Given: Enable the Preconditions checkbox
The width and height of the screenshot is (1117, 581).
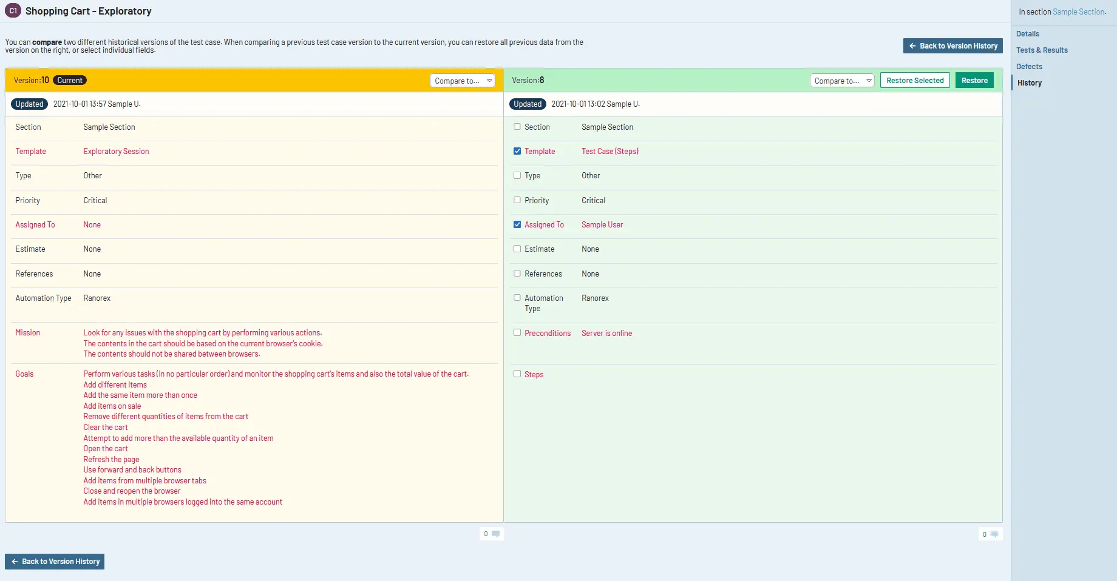Looking at the screenshot, I should [x=517, y=332].
